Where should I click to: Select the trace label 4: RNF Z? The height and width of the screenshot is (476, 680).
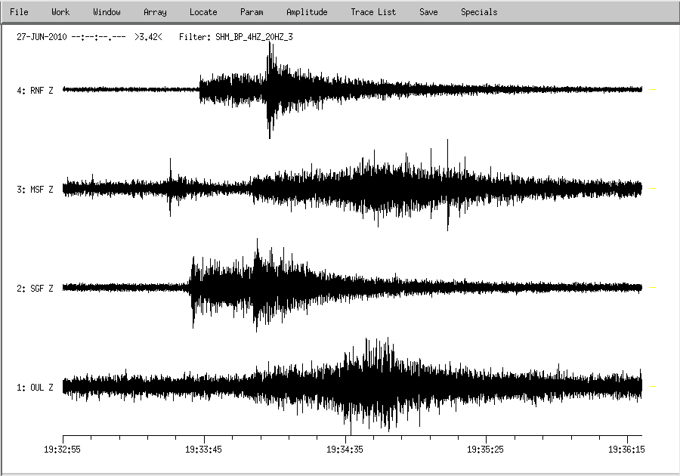point(35,91)
